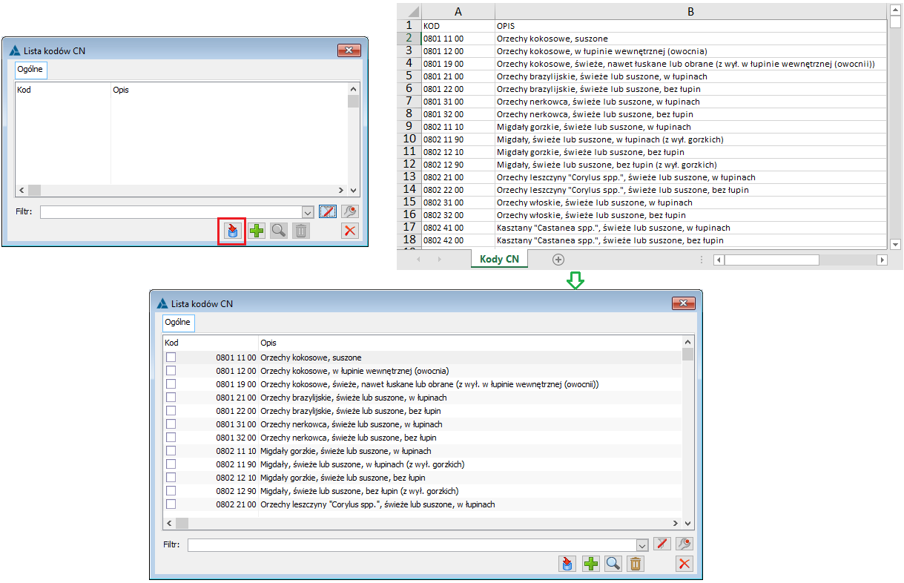Enable the checkbox for code 0802 11 10
Viewport: 904px width, 583px height.
(171, 451)
